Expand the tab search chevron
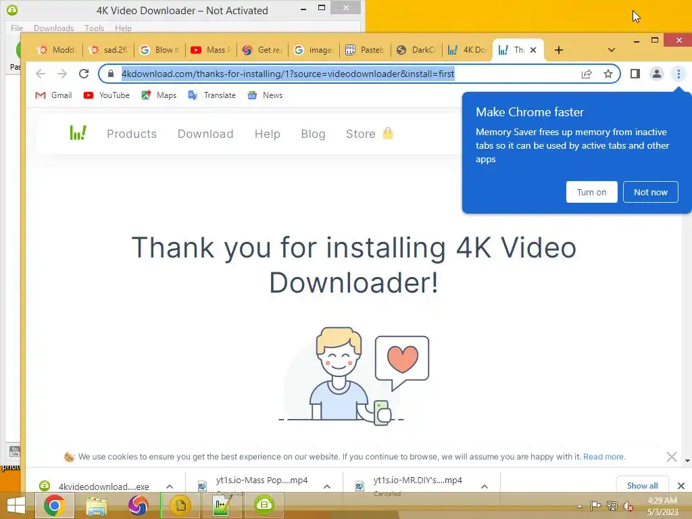This screenshot has height=519, width=692. pos(611,50)
